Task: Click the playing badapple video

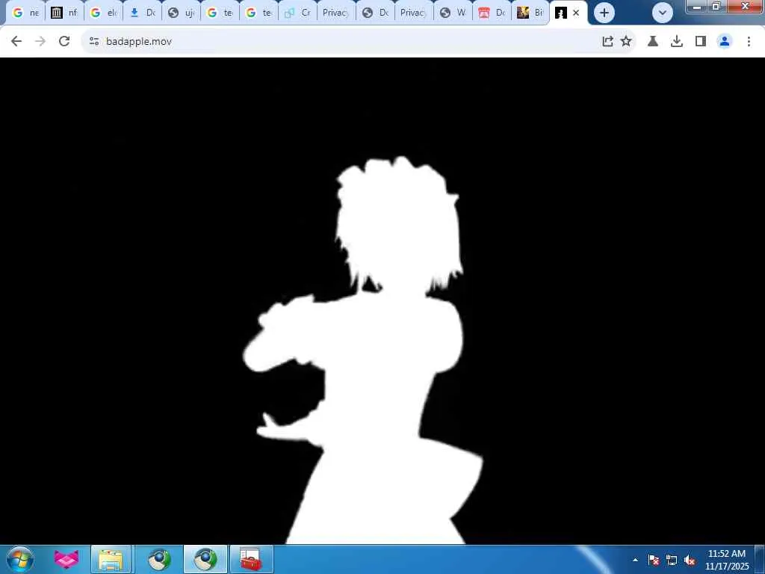Action: [382, 300]
